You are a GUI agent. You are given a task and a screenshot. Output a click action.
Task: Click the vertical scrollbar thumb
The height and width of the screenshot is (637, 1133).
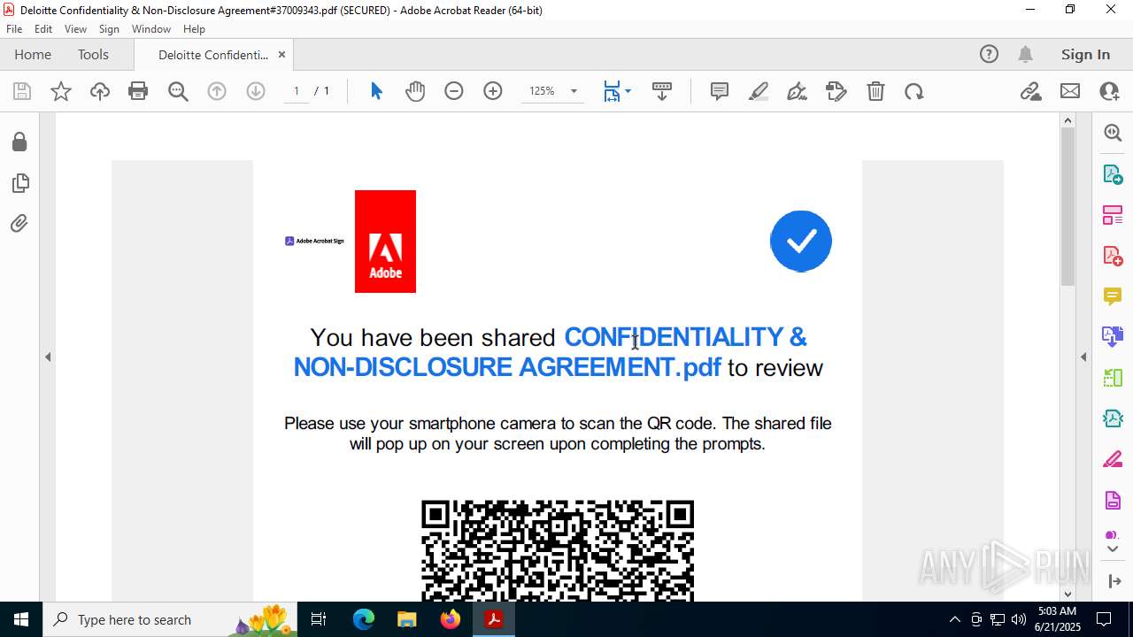click(x=1067, y=206)
